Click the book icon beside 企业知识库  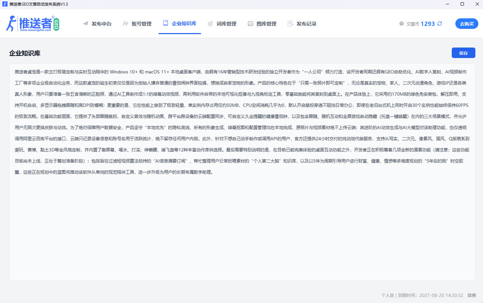[165, 23]
